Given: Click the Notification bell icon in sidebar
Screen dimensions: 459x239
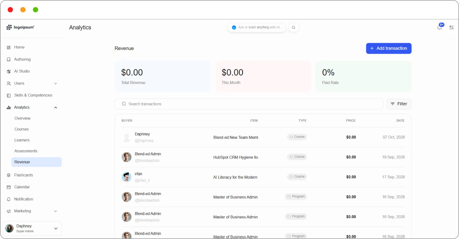Looking at the screenshot, I should pyautogui.click(x=9, y=199).
